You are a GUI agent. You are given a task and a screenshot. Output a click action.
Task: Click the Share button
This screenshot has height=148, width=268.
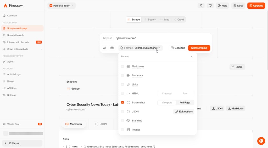point(237,67)
